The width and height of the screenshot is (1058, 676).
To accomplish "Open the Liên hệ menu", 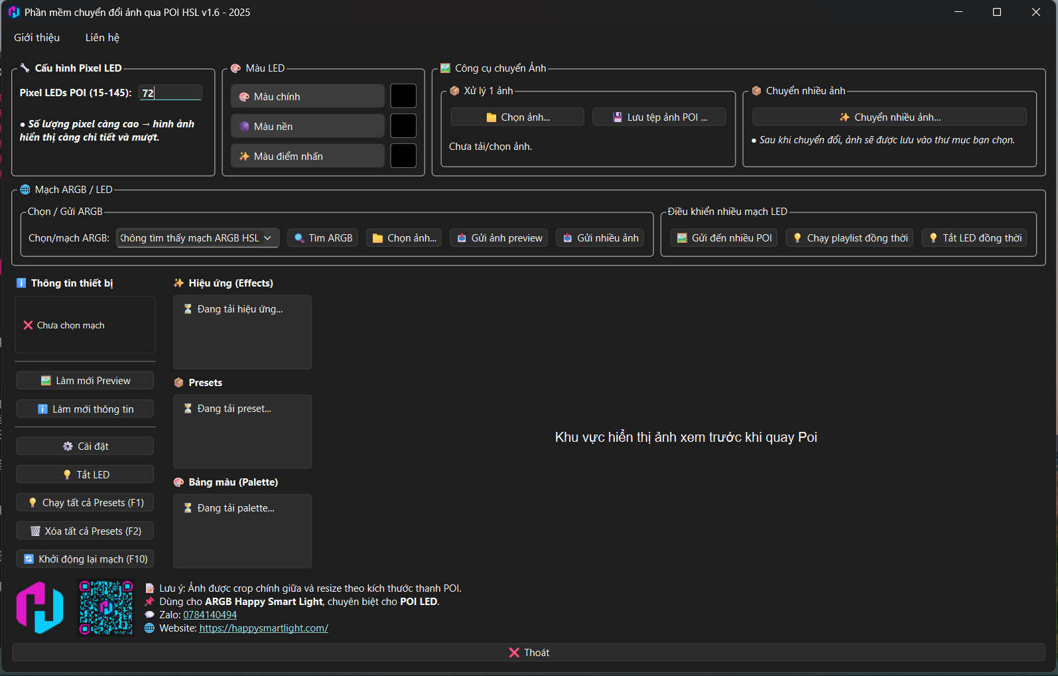I will tap(102, 38).
